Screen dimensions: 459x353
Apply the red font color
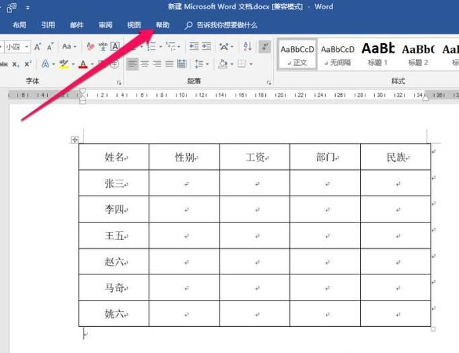83,64
